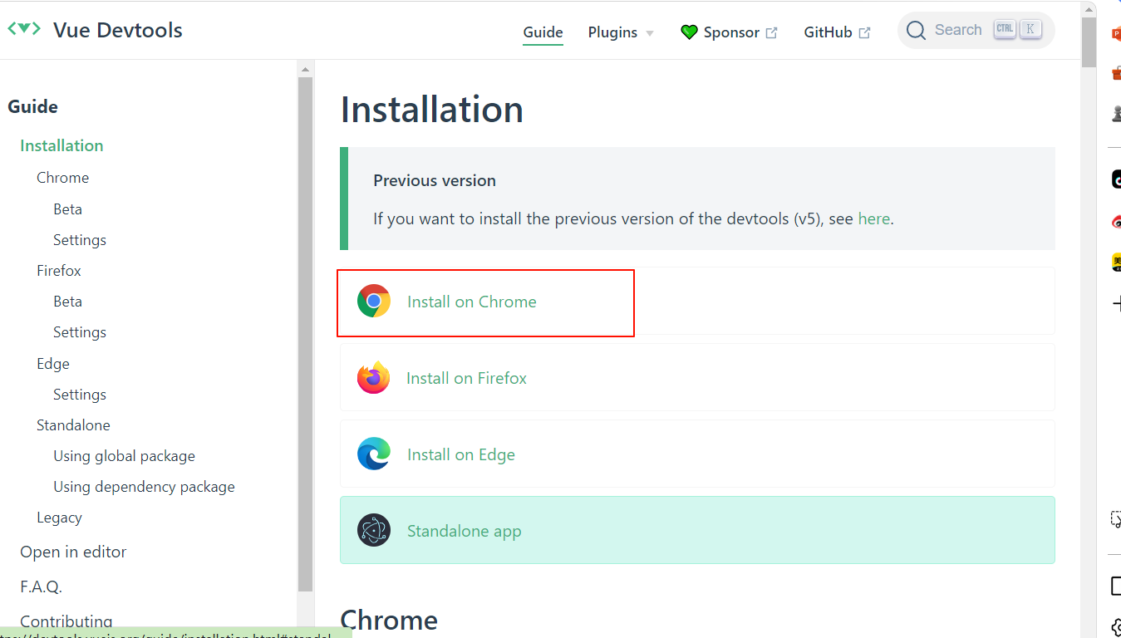Click the green heart Sponsor icon

[x=689, y=32]
